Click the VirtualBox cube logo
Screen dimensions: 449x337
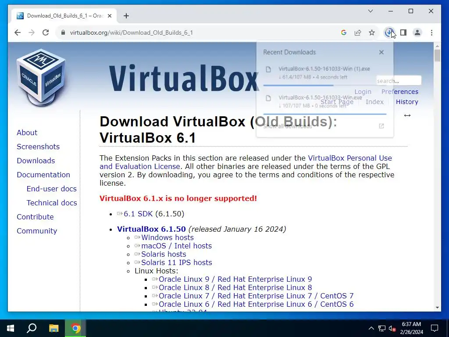coord(41,77)
